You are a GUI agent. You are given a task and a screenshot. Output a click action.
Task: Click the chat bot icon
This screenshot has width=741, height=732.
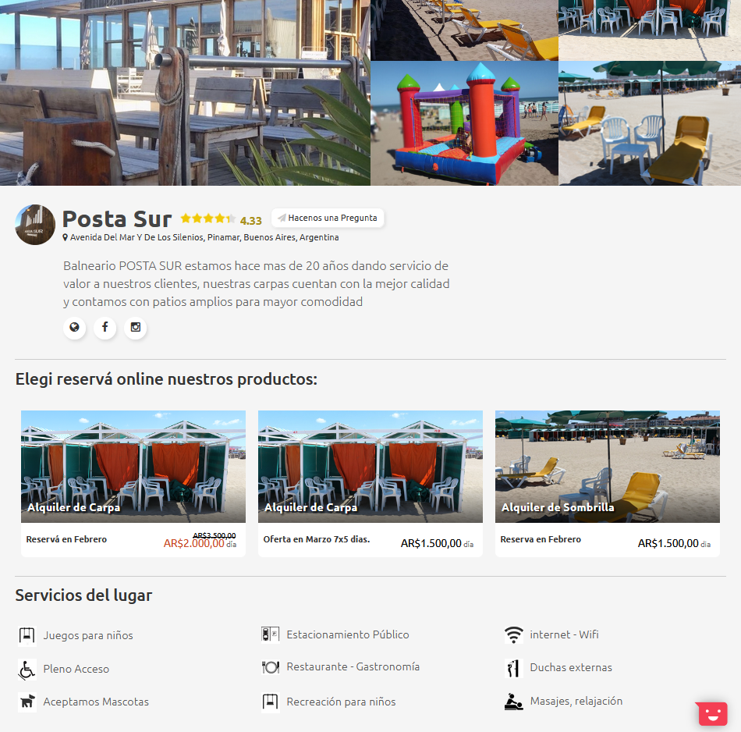click(711, 713)
